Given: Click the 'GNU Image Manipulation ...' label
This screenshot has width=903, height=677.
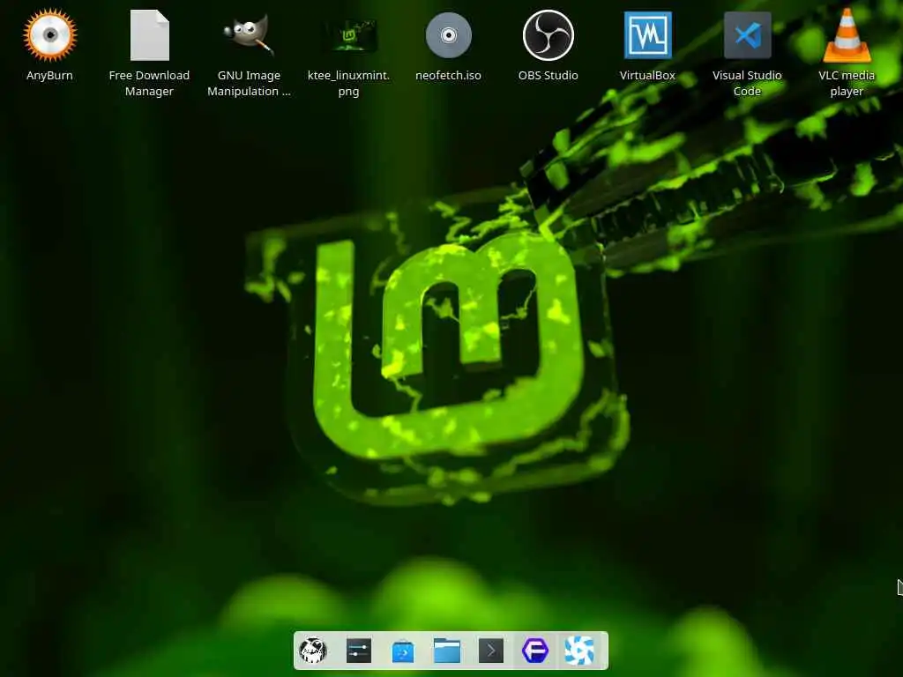Looking at the screenshot, I should point(249,84).
